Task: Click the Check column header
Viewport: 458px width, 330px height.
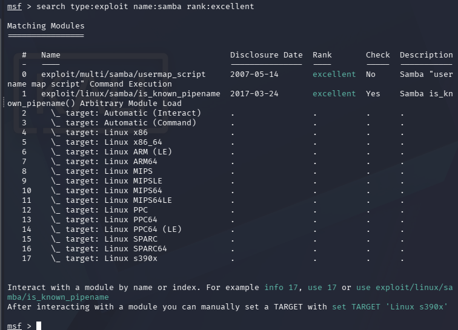Action: 377,55
